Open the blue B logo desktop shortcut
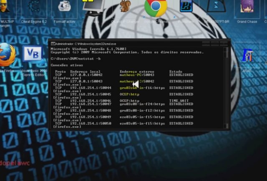Screen dimensions: 267x181 click(186, 7)
